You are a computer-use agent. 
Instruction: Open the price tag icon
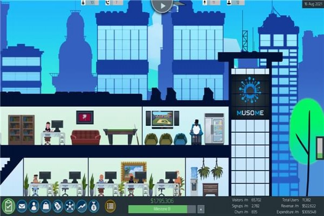[x=58, y=206]
